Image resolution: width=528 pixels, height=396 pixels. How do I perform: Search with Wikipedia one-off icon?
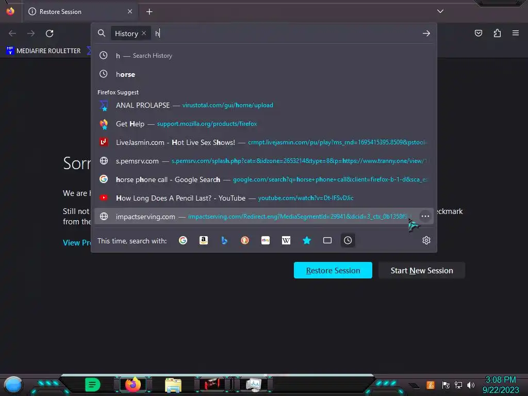click(x=286, y=240)
